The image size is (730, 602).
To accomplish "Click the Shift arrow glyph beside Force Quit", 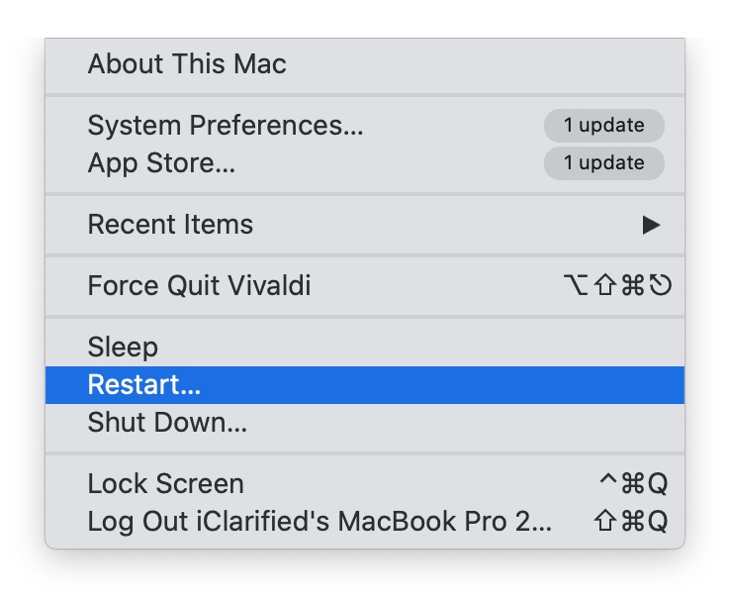I will pos(603,287).
